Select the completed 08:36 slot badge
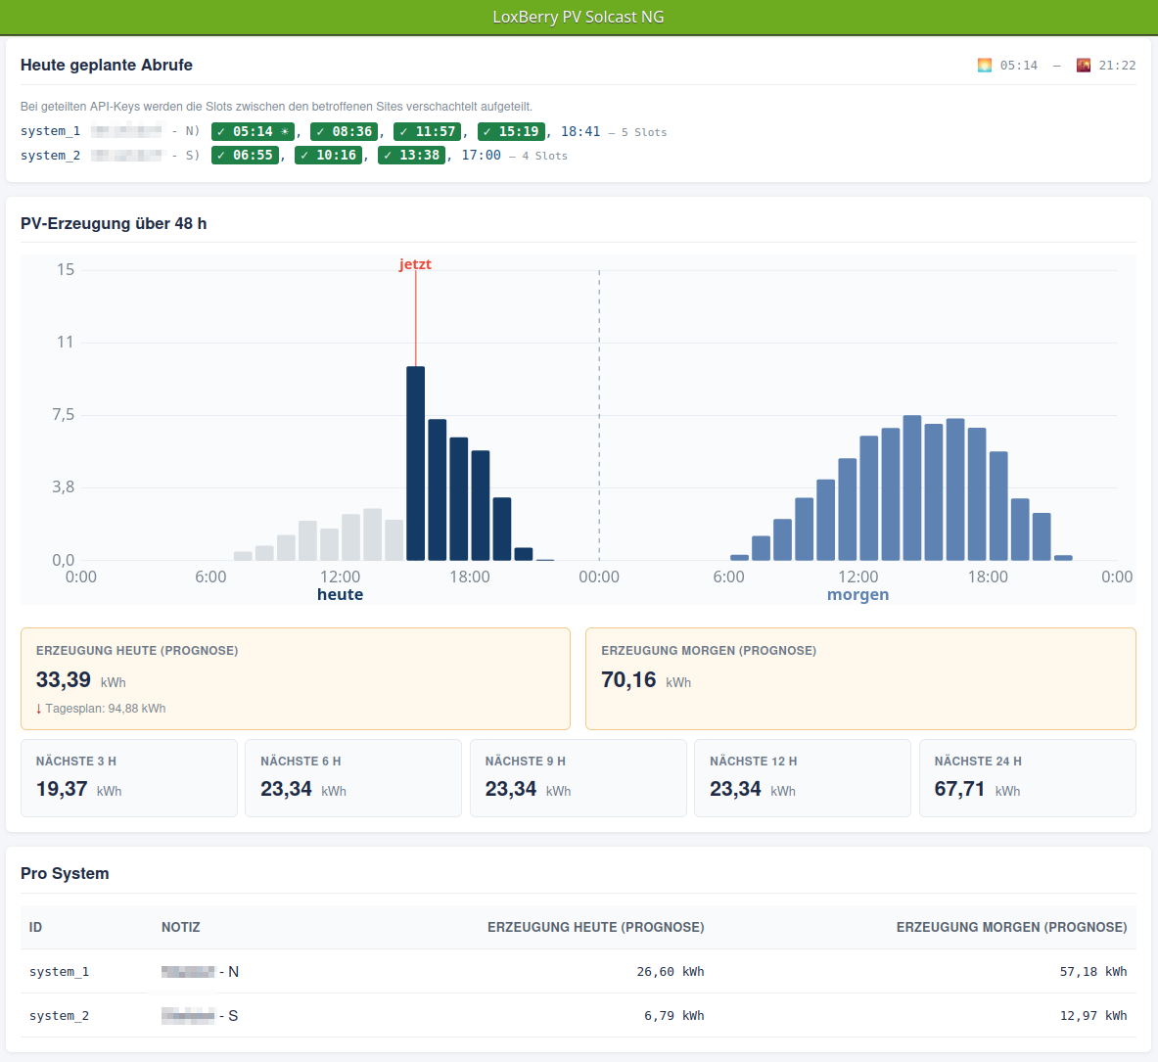The height and width of the screenshot is (1062, 1158). 345,131
